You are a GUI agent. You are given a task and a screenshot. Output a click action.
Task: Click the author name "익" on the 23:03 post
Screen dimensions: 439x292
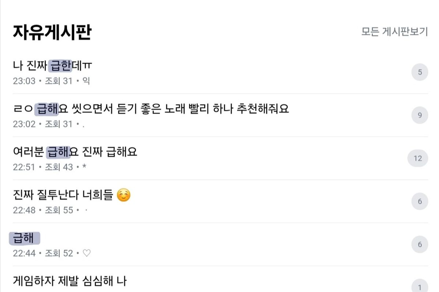pos(86,81)
